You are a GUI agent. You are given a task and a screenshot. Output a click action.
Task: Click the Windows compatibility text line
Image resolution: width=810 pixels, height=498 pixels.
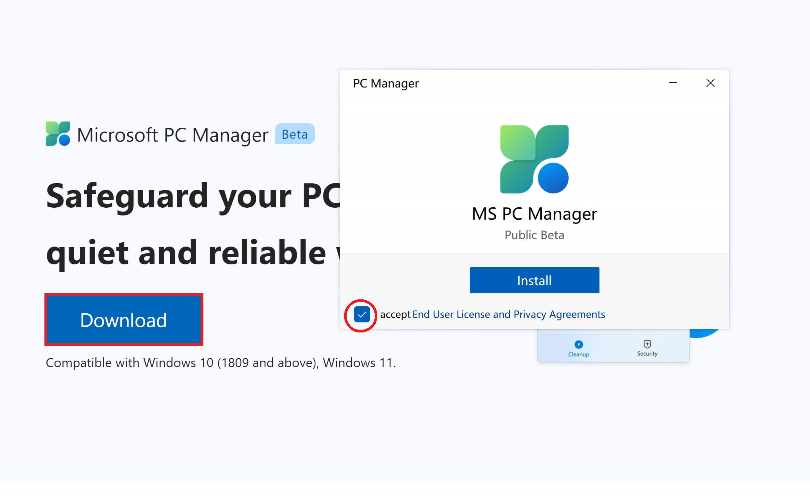point(221,363)
